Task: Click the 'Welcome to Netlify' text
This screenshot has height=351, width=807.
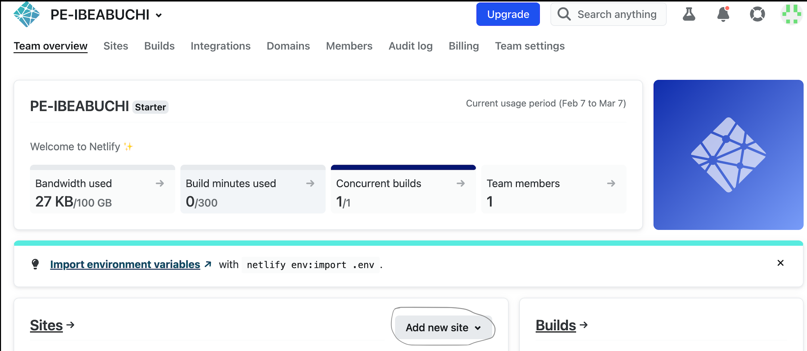Action: pyautogui.click(x=75, y=146)
